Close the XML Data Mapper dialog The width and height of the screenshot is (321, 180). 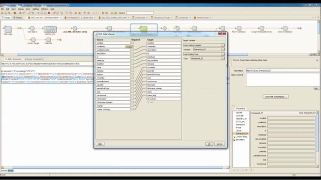[222, 33]
